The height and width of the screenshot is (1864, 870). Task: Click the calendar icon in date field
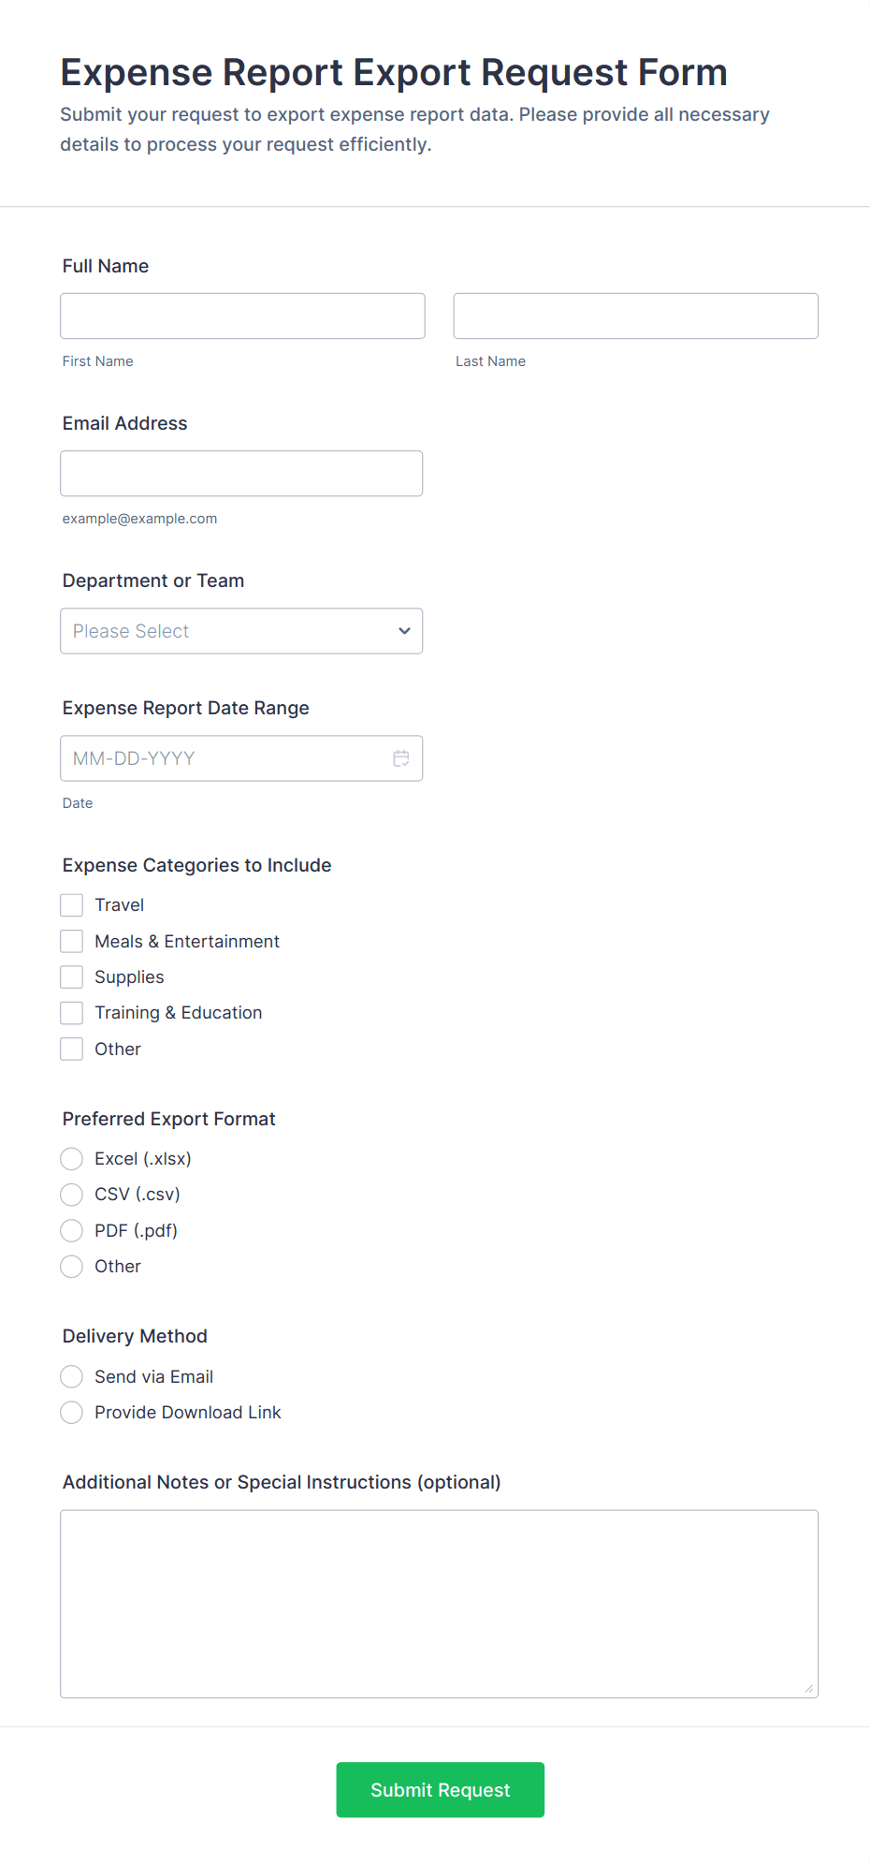[401, 758]
